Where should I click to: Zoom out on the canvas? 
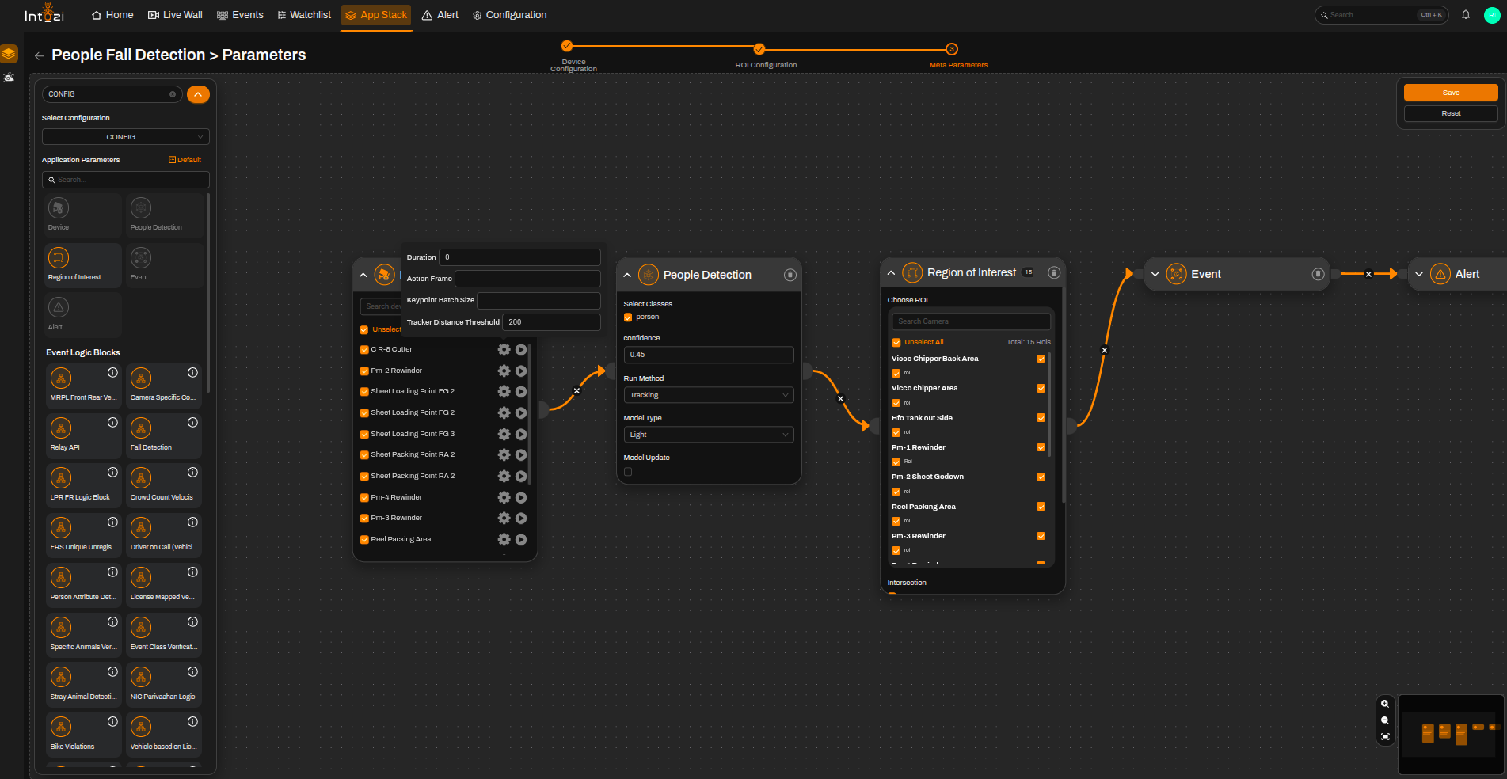[1385, 720]
